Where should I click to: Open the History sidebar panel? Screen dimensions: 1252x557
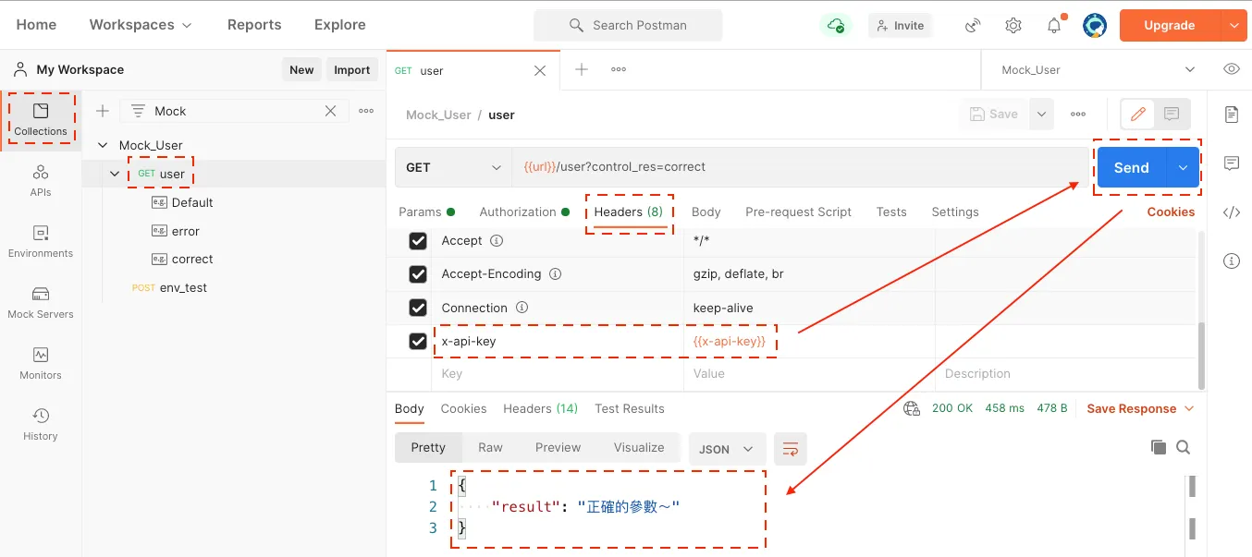[x=41, y=425]
